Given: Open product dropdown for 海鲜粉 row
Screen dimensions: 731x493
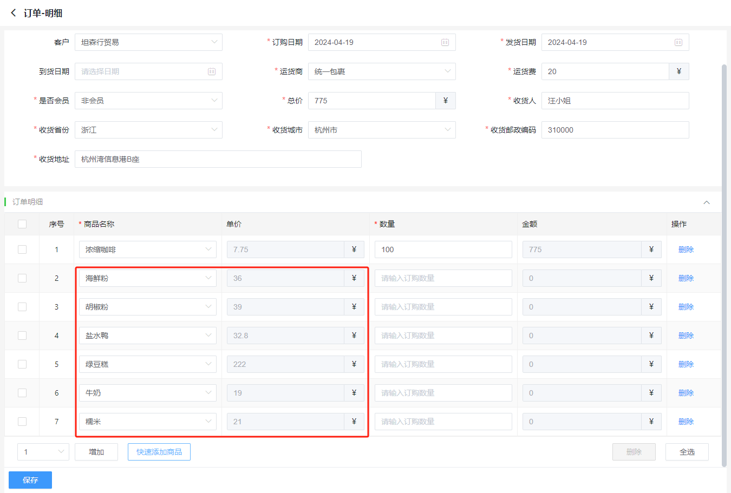Looking at the screenshot, I should click(x=148, y=278).
